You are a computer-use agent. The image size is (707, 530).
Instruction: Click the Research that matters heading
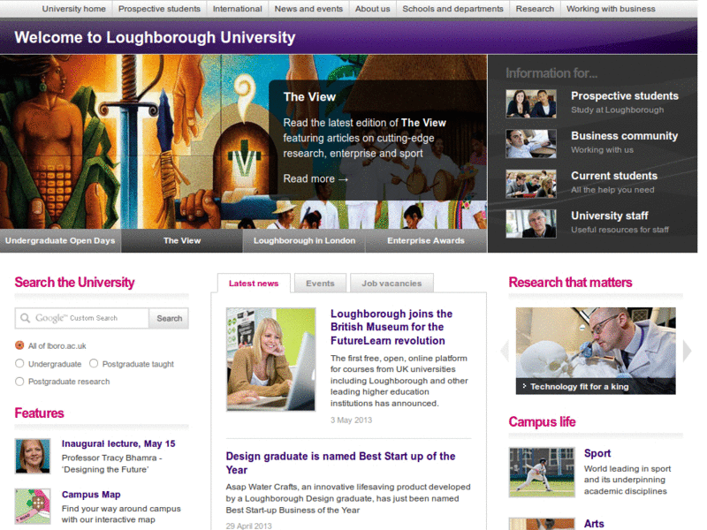tap(570, 283)
